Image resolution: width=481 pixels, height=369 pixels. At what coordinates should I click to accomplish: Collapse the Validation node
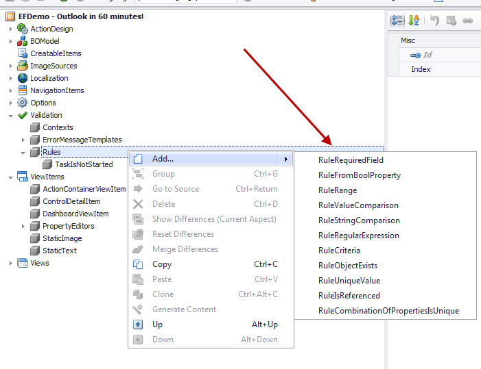(11, 116)
